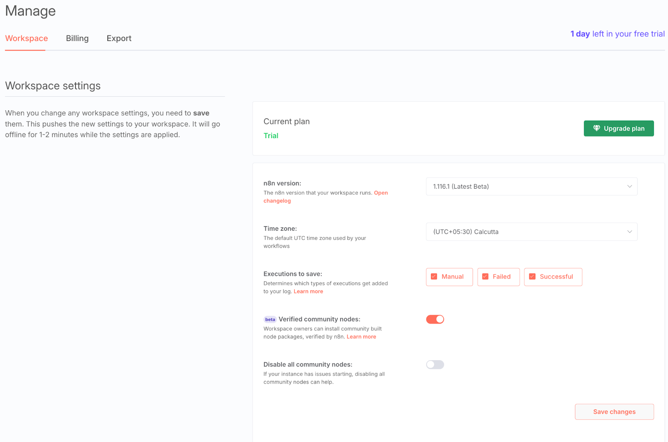Uncheck the Manual executions checkbox
The height and width of the screenshot is (442, 668).
(x=434, y=277)
